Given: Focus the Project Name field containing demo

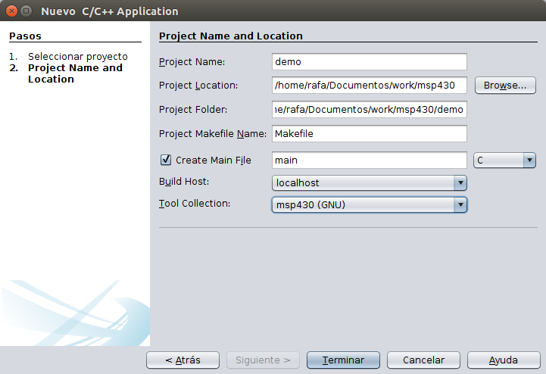Looking at the screenshot, I should pos(369,62).
